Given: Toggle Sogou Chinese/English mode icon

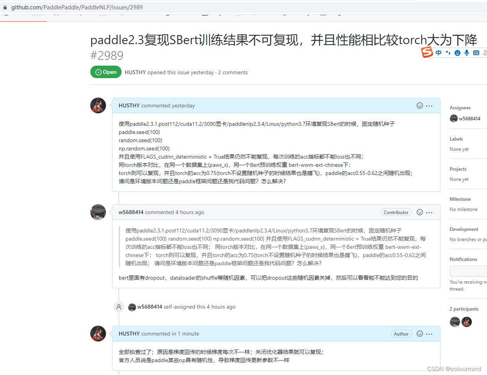Looking at the screenshot, I should tap(439, 53).
